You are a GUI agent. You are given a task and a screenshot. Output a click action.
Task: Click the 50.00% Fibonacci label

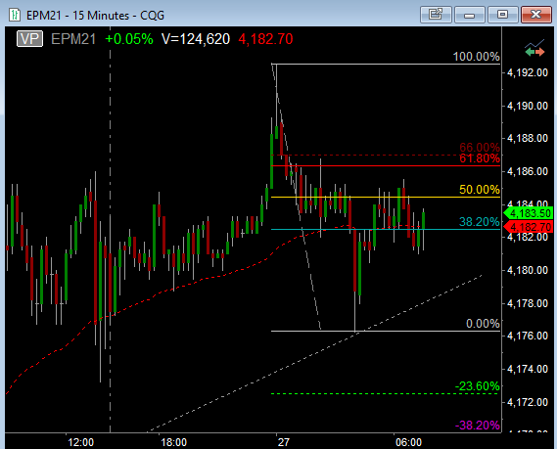pos(480,190)
